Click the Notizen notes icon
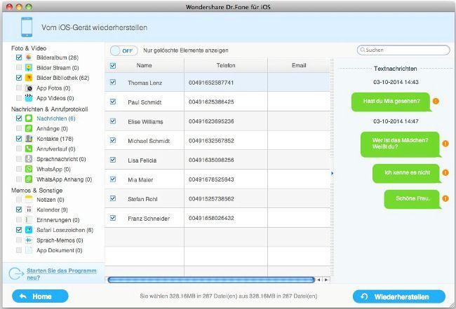The image size is (456, 309). [x=29, y=200]
